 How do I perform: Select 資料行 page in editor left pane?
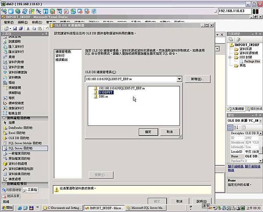coord(60,56)
